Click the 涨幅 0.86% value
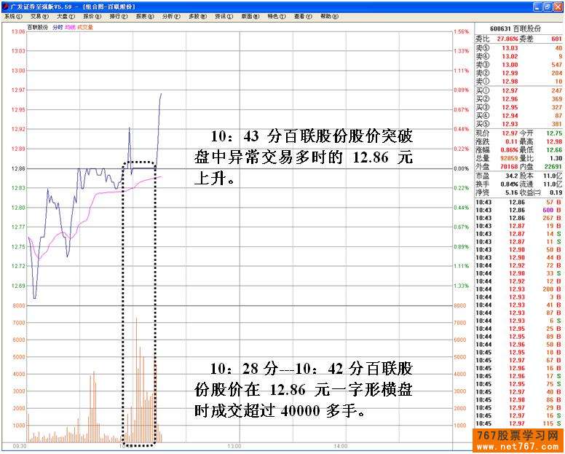 coord(509,150)
